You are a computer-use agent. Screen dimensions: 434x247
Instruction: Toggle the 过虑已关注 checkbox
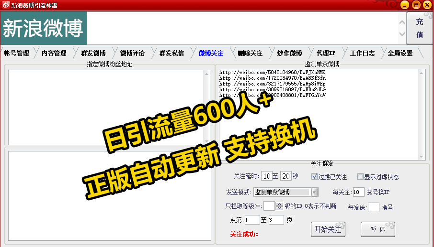click(x=314, y=177)
